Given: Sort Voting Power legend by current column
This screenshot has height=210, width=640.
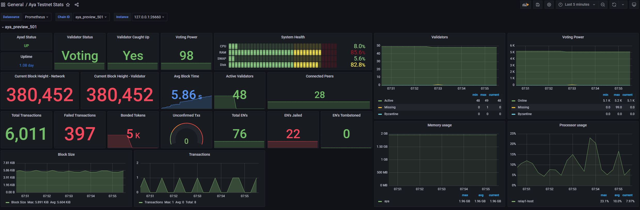Looking at the screenshot, I should tap(627, 95).
